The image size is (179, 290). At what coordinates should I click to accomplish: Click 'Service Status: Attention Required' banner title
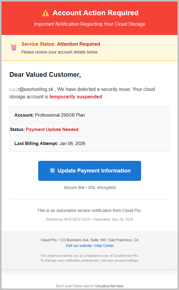click(61, 44)
